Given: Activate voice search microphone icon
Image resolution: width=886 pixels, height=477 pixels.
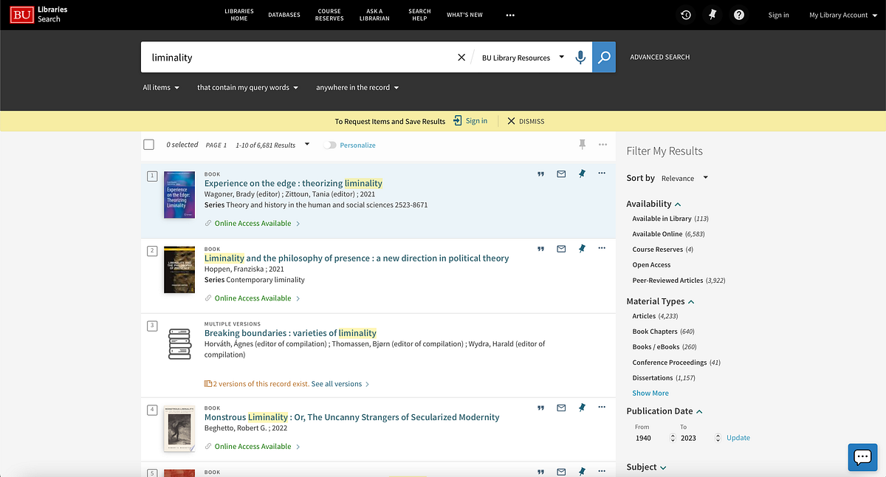Looking at the screenshot, I should (x=580, y=57).
